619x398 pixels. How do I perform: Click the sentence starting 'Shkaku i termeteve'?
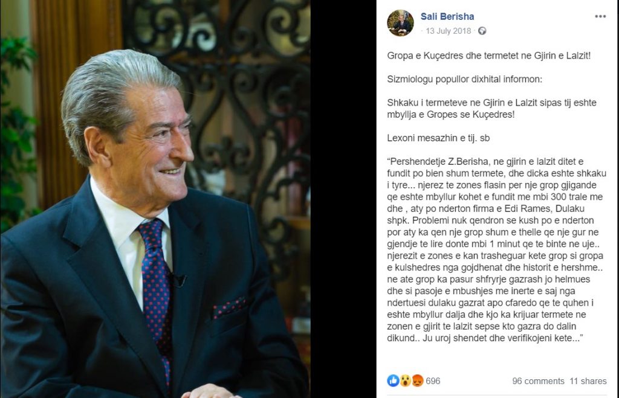coord(491,109)
